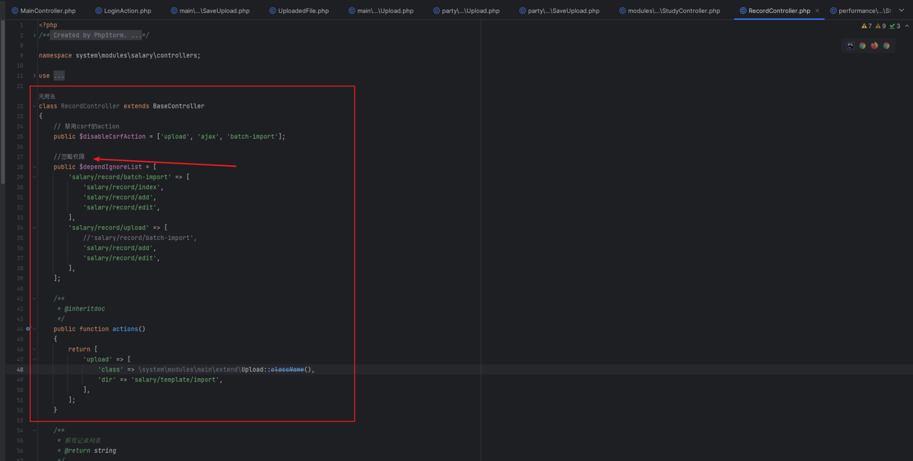
Task: Collapse the docblock starting on line 54
Action: click(34, 430)
